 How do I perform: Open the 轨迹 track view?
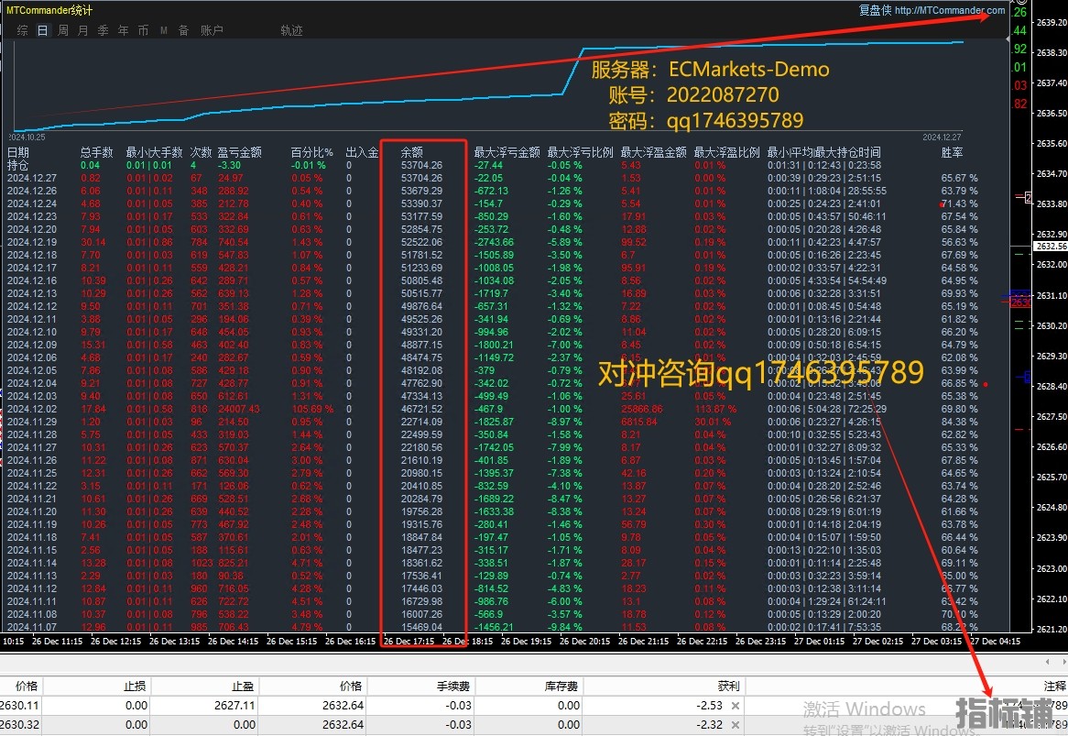coord(291,30)
